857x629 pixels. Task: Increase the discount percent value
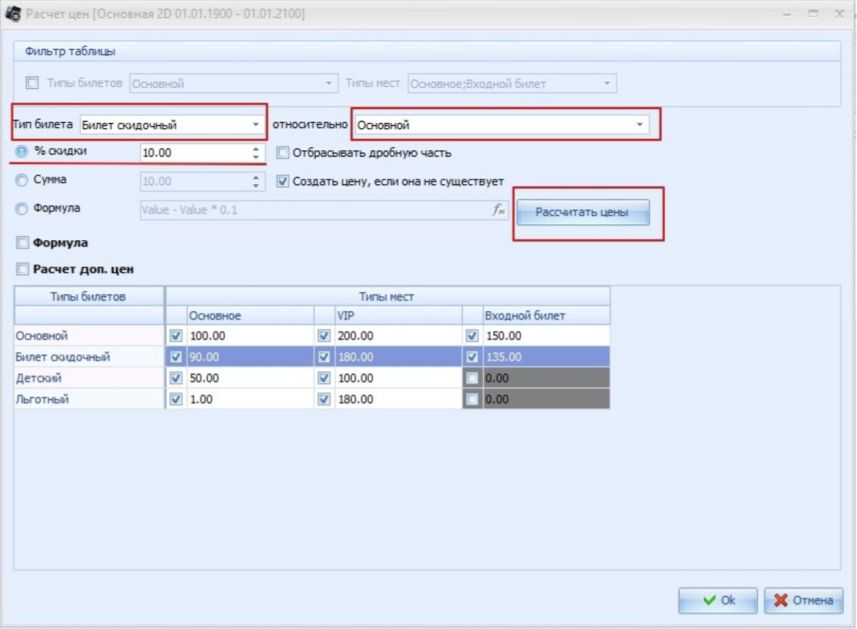256,148
